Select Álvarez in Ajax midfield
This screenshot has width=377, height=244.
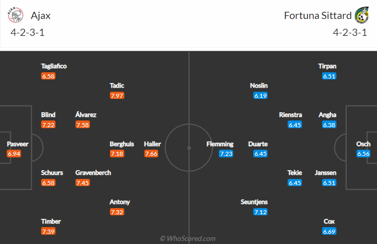point(86,115)
